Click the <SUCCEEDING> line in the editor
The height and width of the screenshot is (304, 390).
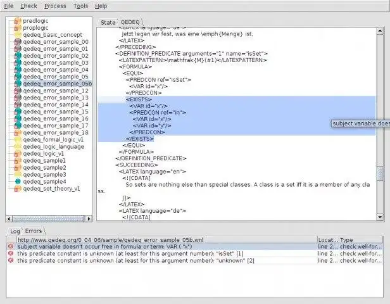(x=137, y=165)
